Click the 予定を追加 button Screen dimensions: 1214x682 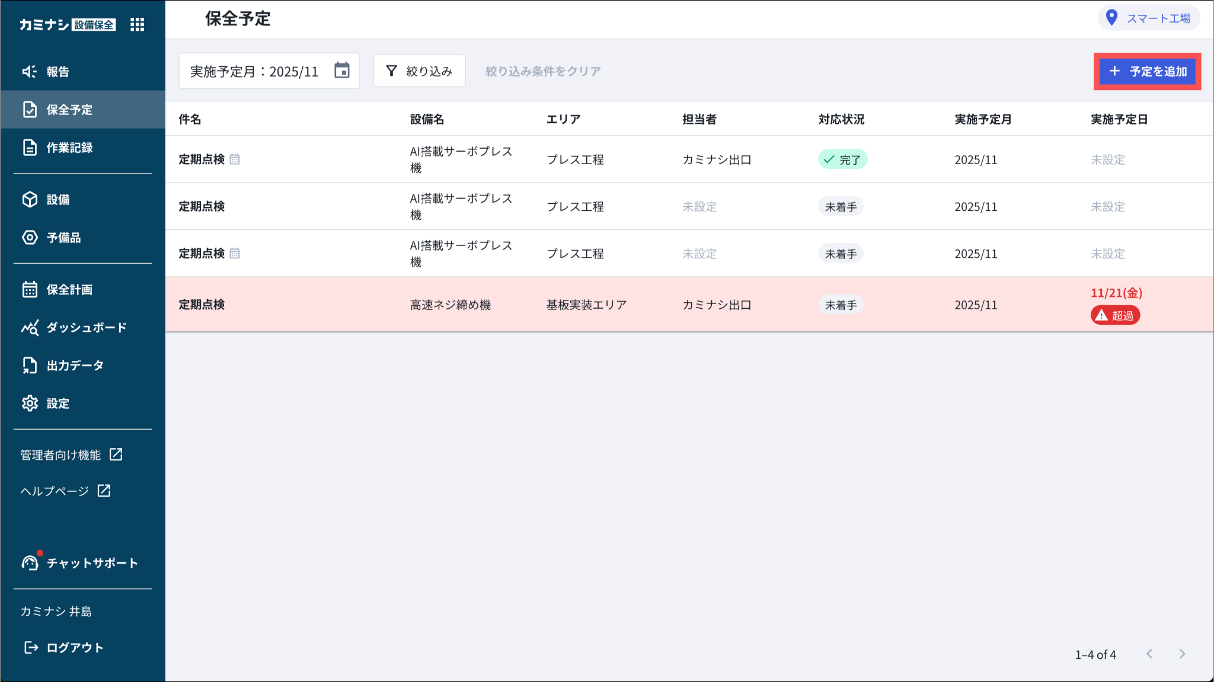(1147, 72)
